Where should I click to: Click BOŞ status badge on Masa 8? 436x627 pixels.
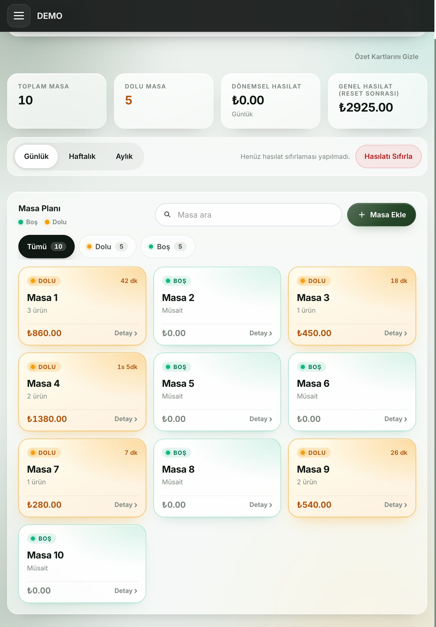click(x=177, y=452)
